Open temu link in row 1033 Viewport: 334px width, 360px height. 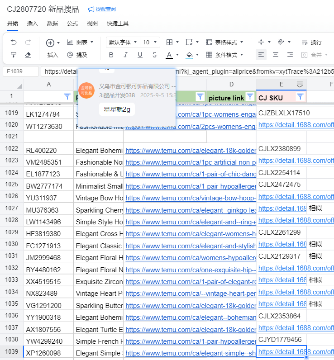click(190, 281)
